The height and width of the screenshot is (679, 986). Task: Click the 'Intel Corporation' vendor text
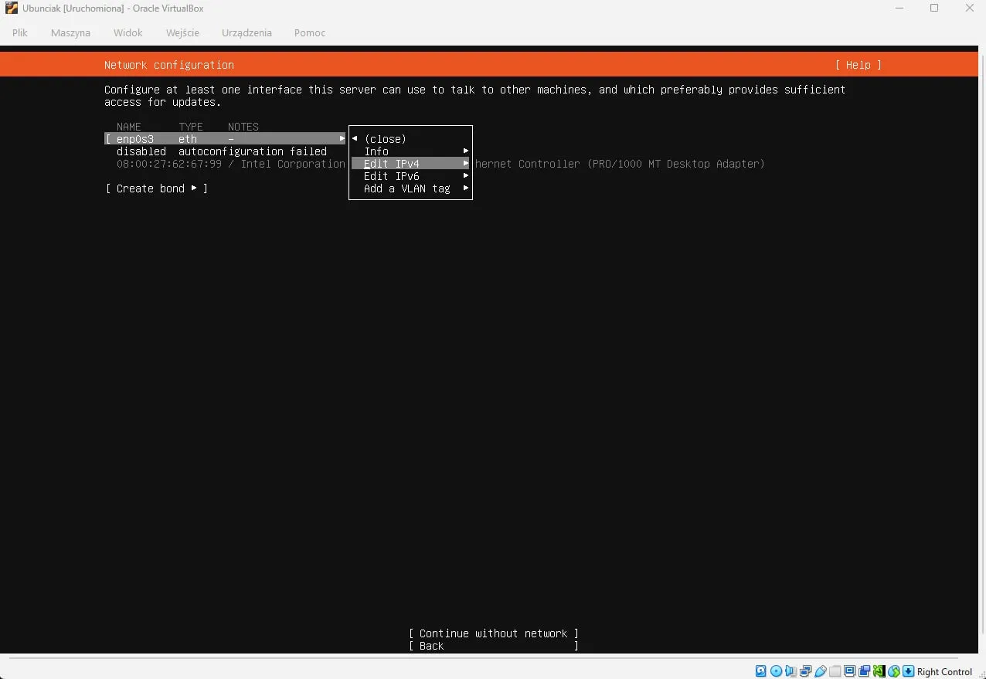point(293,164)
